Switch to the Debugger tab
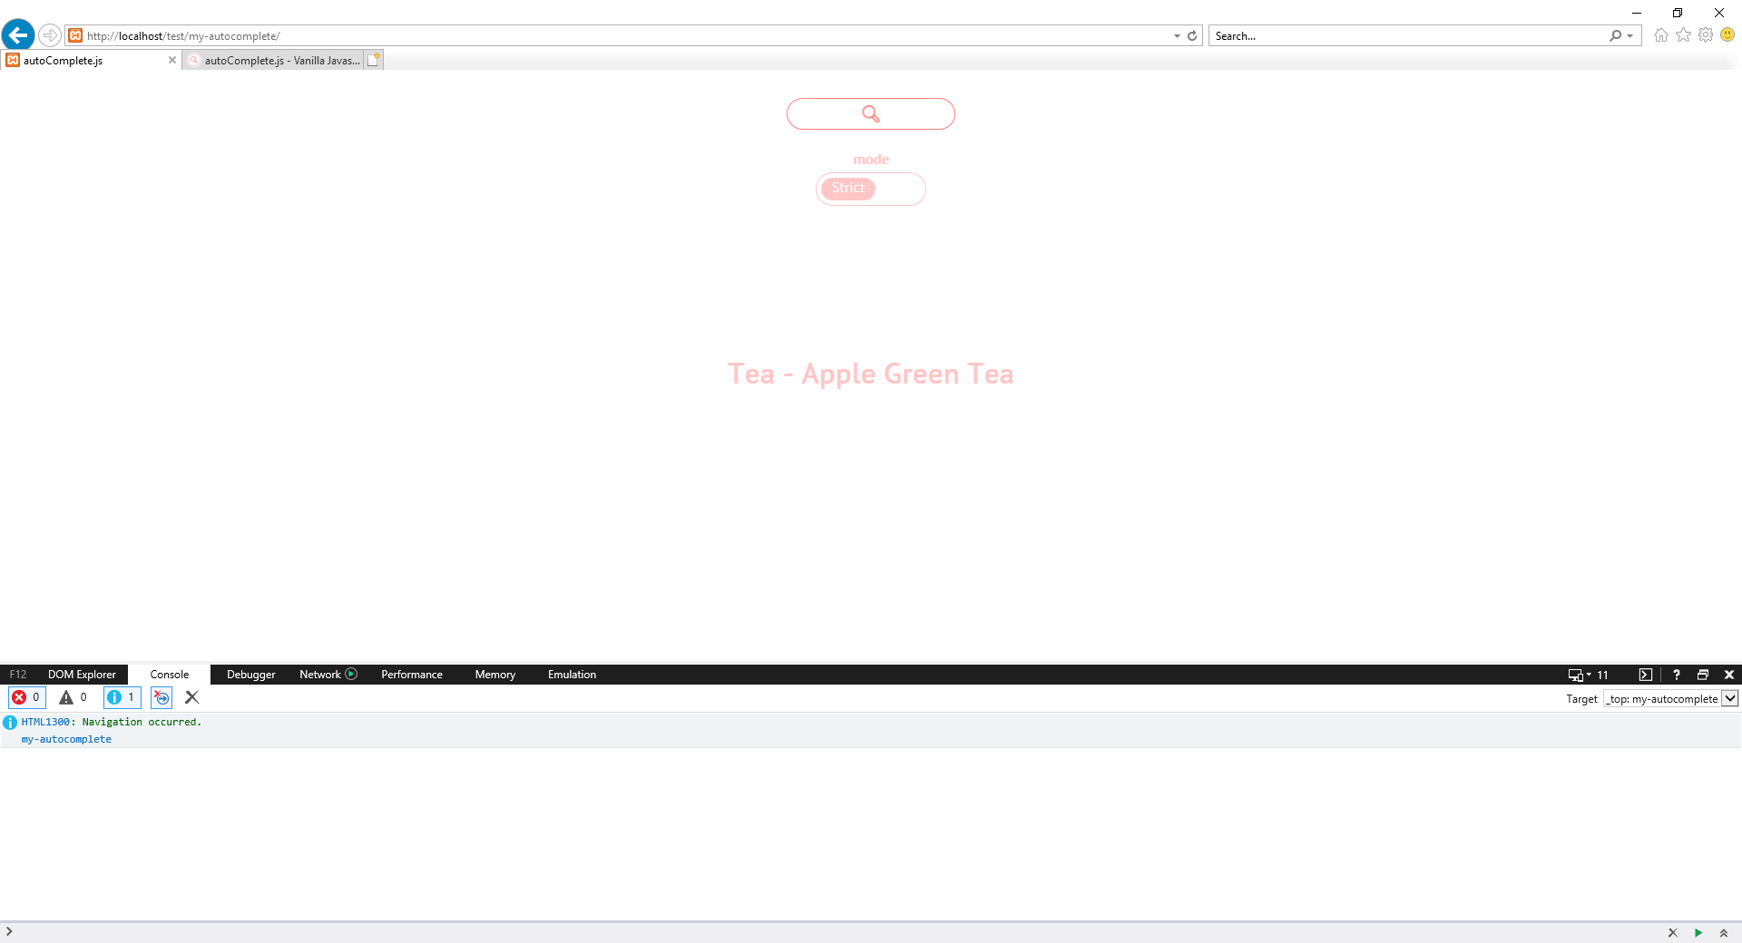The height and width of the screenshot is (943, 1742). [250, 675]
